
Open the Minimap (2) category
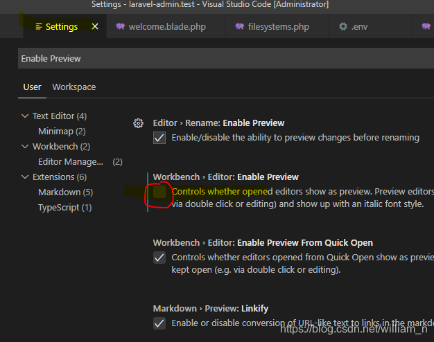pyautogui.click(x=62, y=132)
